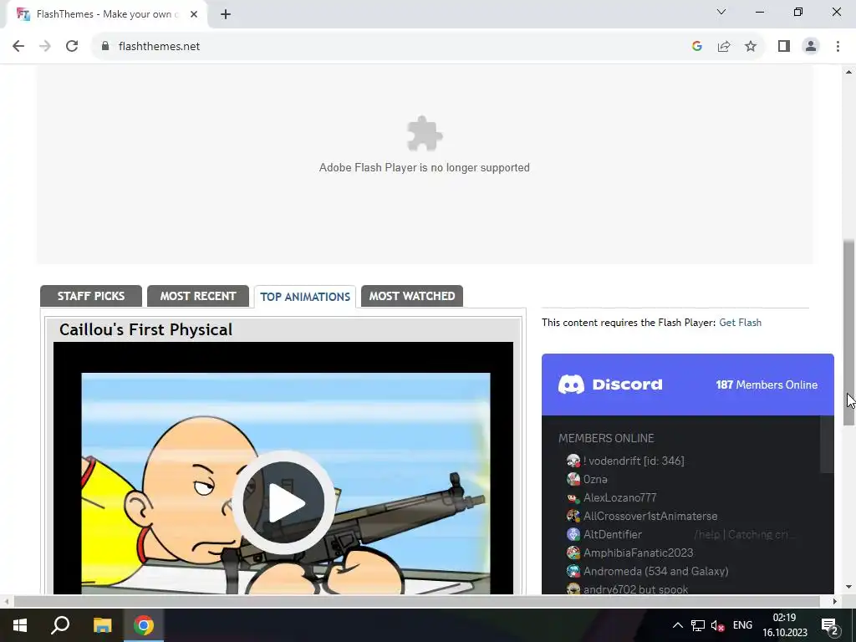Open a new browser tab
Viewport: 856px width, 642px height.
226,14
